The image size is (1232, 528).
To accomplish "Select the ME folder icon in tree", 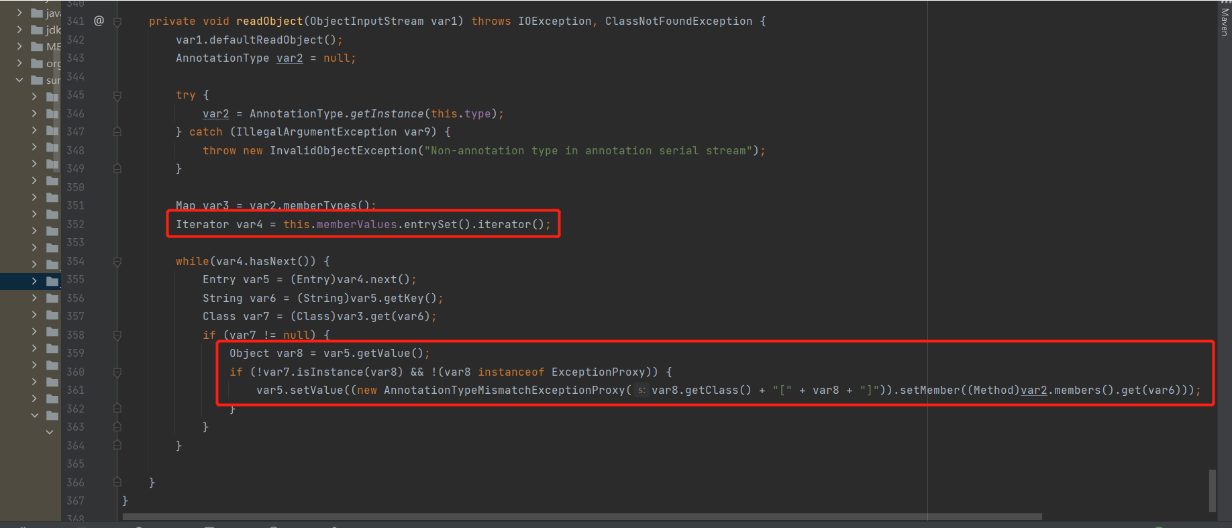I will click(x=37, y=46).
